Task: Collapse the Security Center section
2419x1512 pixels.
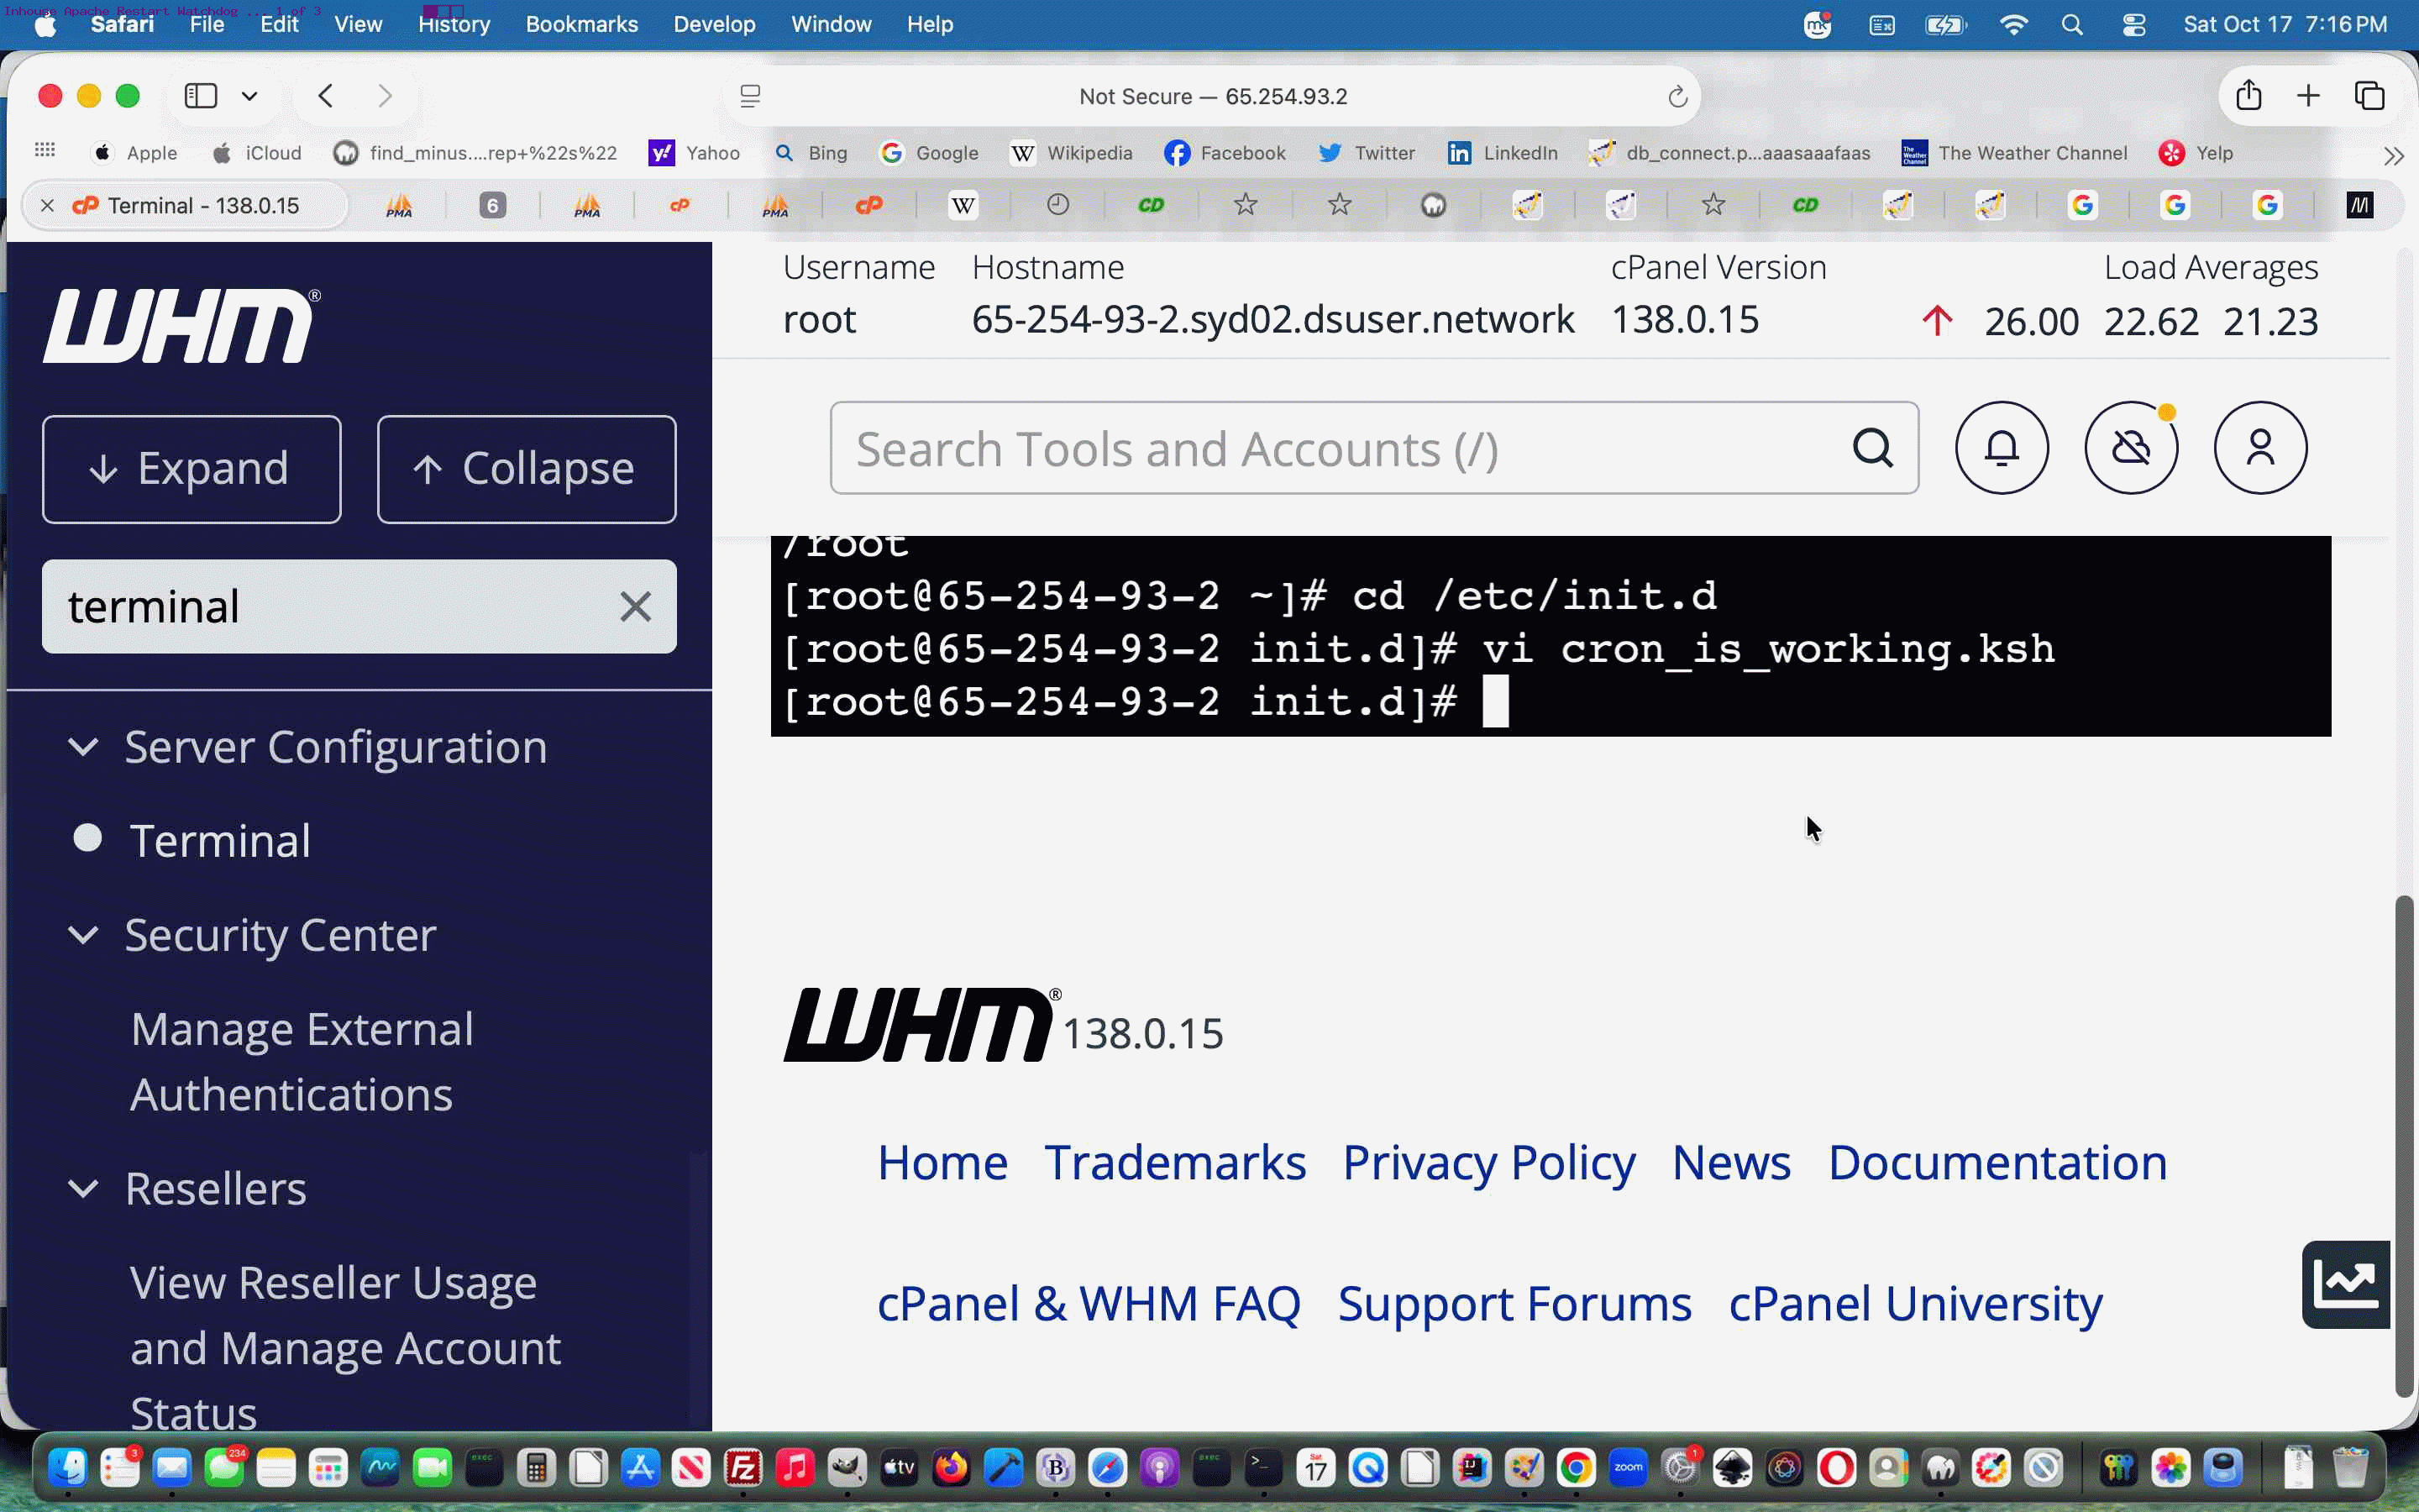Action: [83, 935]
